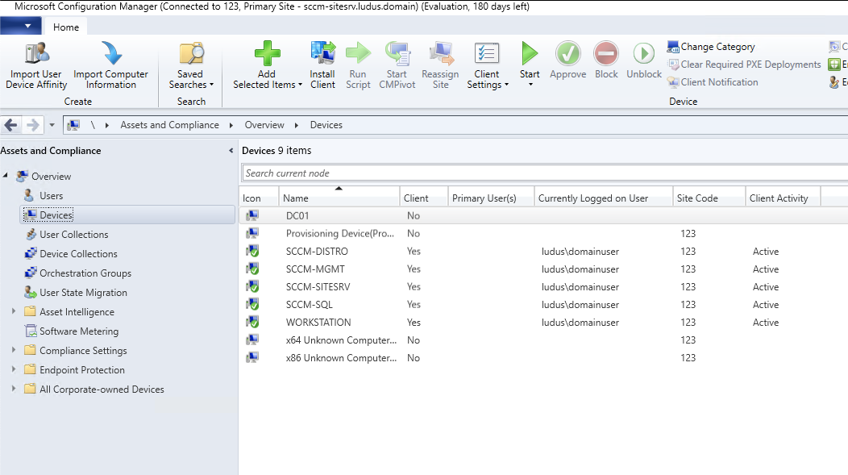848x475 pixels.
Task: Open the Add Selected Items dropdown
Action: click(268, 85)
